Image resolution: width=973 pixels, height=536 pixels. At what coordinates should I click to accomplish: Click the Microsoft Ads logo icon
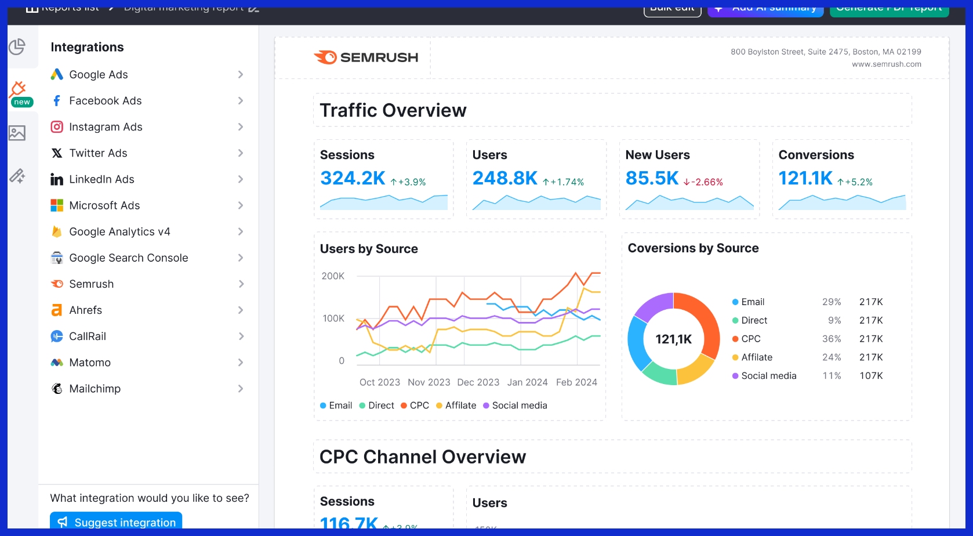pyautogui.click(x=57, y=205)
